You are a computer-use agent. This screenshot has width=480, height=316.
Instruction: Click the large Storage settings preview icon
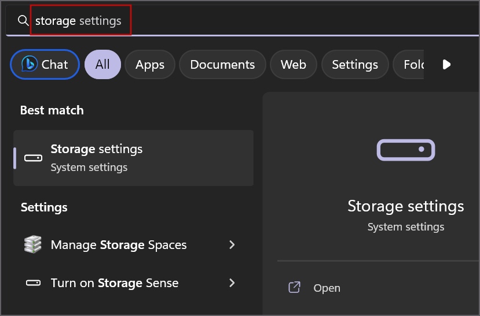coord(405,150)
